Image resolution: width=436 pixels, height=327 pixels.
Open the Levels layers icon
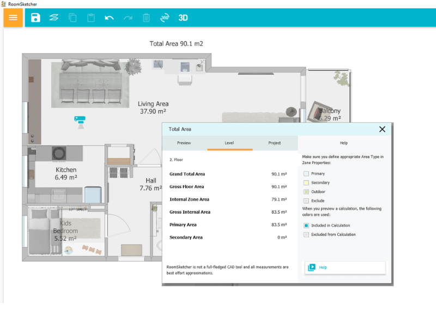tap(53, 17)
